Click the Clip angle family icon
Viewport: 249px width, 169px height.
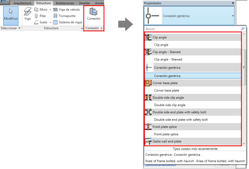pos(148,37)
